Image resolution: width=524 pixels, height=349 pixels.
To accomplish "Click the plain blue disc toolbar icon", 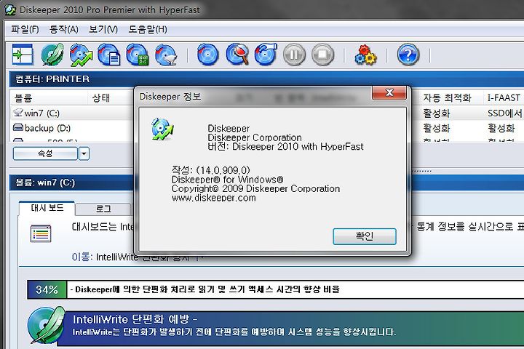I will point(207,55).
